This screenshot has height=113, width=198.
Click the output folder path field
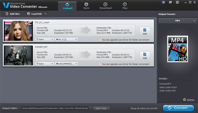(x=54, y=108)
